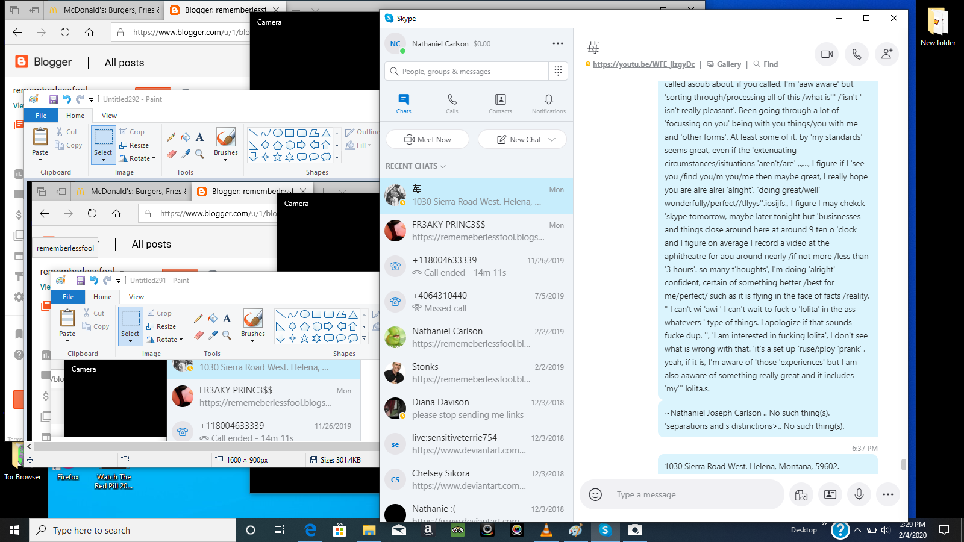Open the Stonks chat in Skype
This screenshot has width=964, height=542.
coord(476,373)
